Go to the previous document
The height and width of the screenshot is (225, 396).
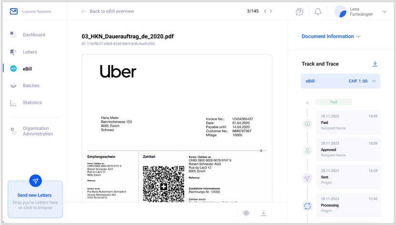point(265,11)
